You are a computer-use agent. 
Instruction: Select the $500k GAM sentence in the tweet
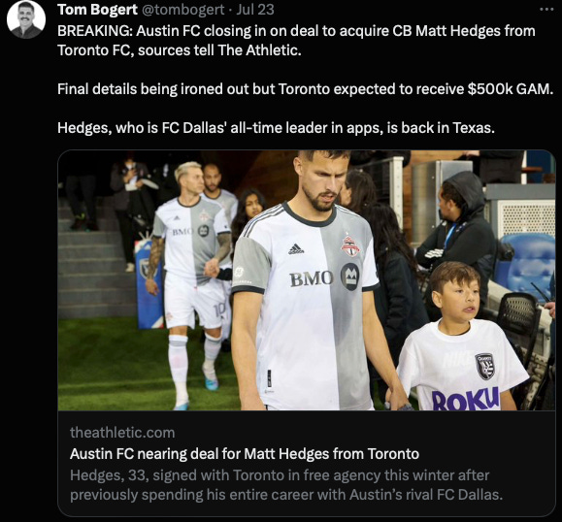click(x=306, y=89)
